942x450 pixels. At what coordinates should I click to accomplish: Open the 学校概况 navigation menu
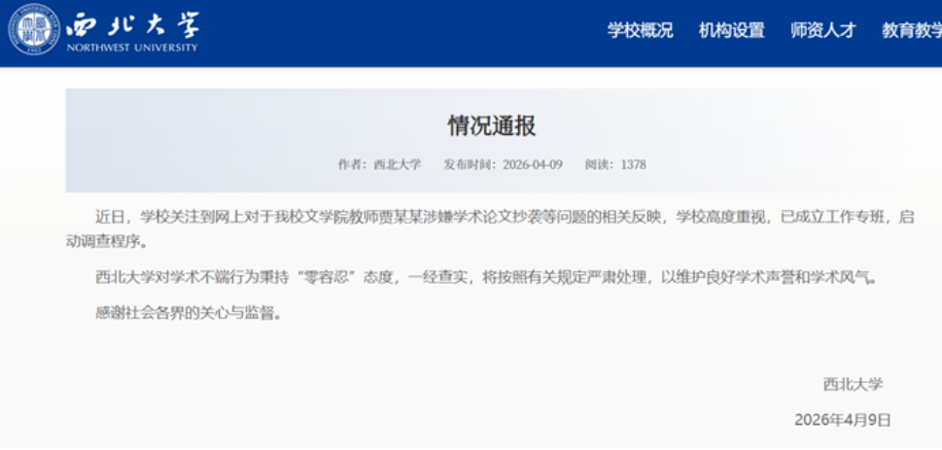coord(640,30)
